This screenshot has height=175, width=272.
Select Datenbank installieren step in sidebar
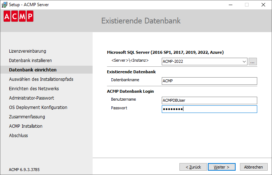30,61
